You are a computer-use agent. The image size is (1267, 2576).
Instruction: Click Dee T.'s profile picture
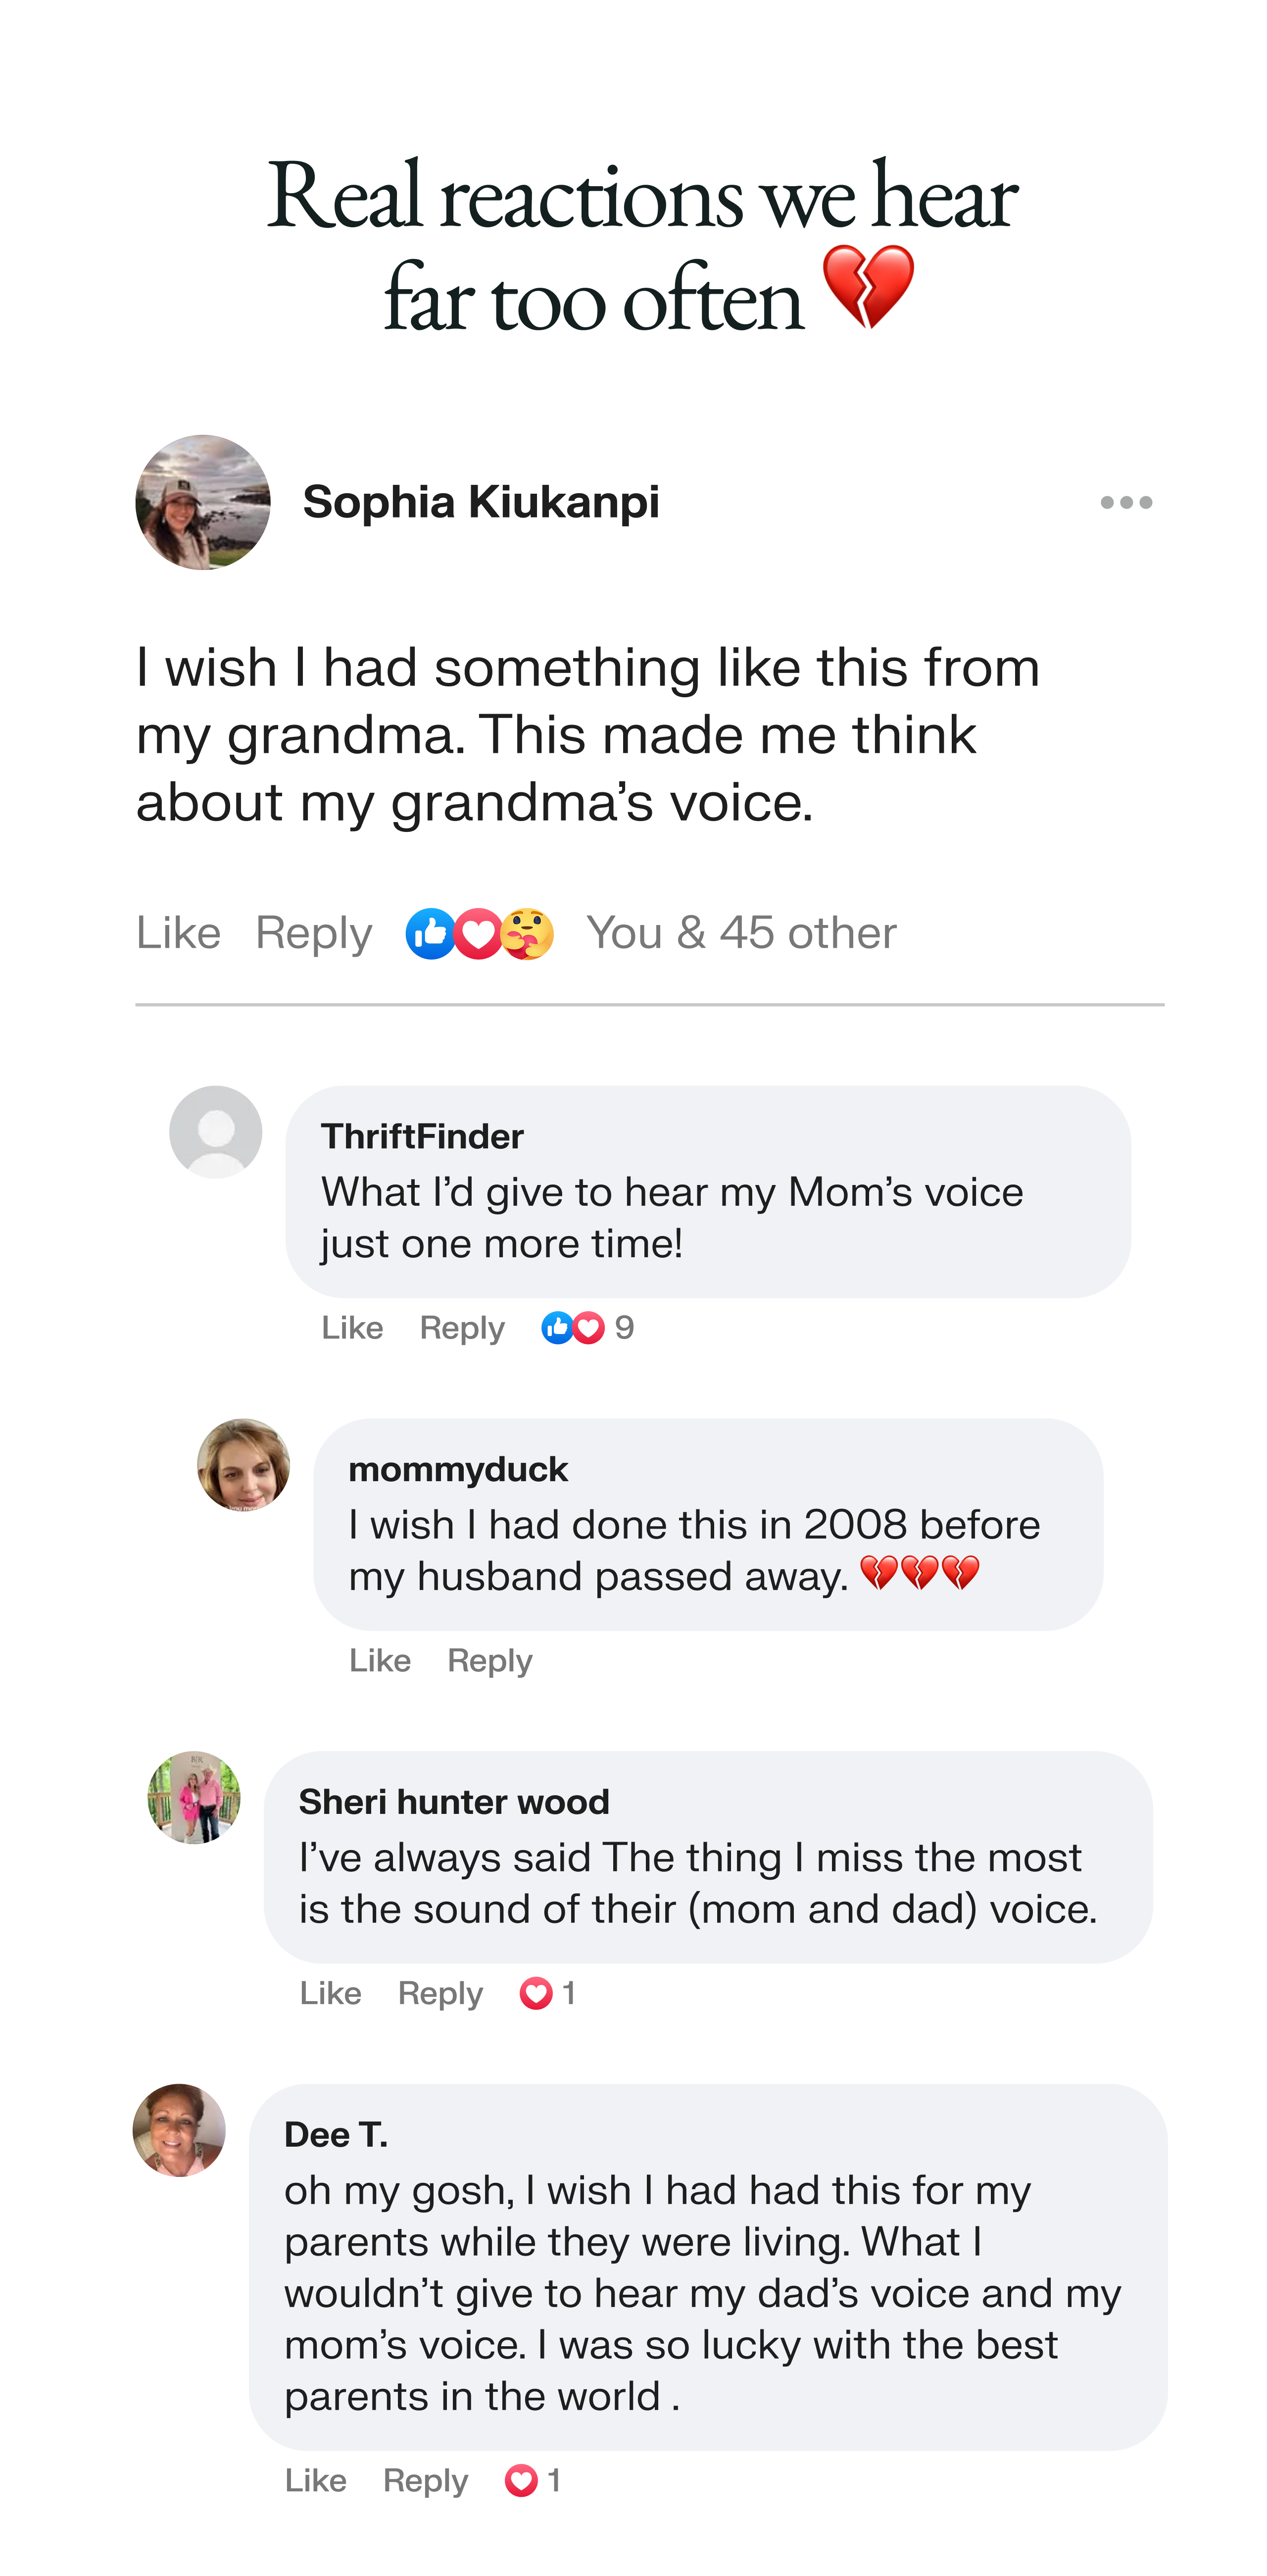tap(179, 2130)
